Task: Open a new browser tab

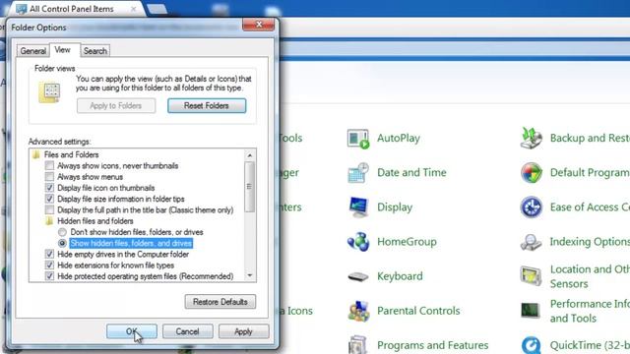Action: click(x=157, y=9)
